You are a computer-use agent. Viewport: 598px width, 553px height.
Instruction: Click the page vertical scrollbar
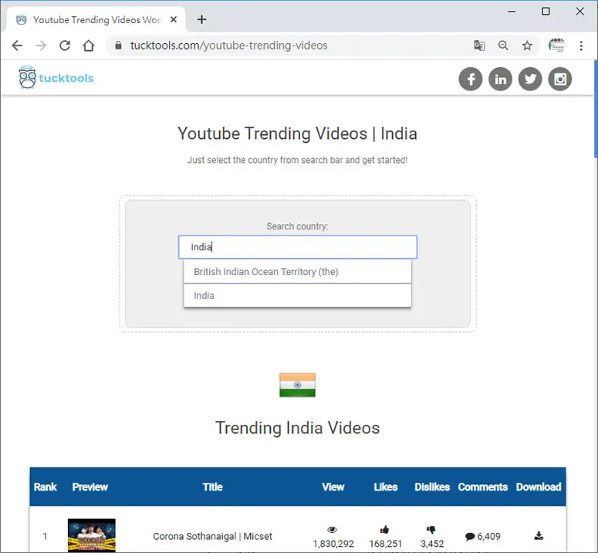point(596,305)
